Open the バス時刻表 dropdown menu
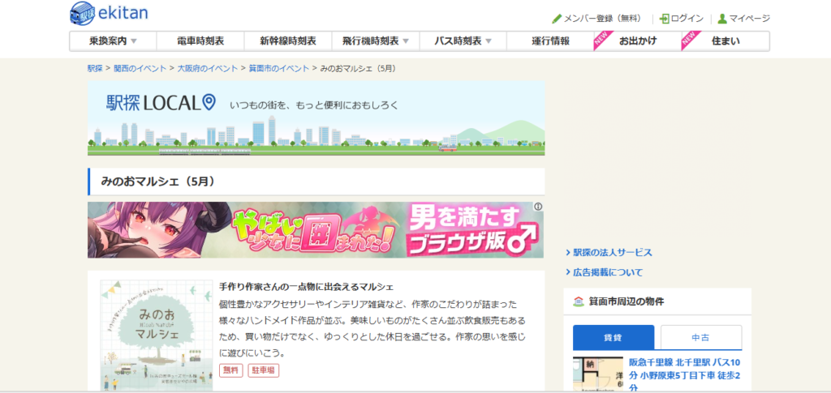Viewport: 831px width, 393px height. point(489,41)
